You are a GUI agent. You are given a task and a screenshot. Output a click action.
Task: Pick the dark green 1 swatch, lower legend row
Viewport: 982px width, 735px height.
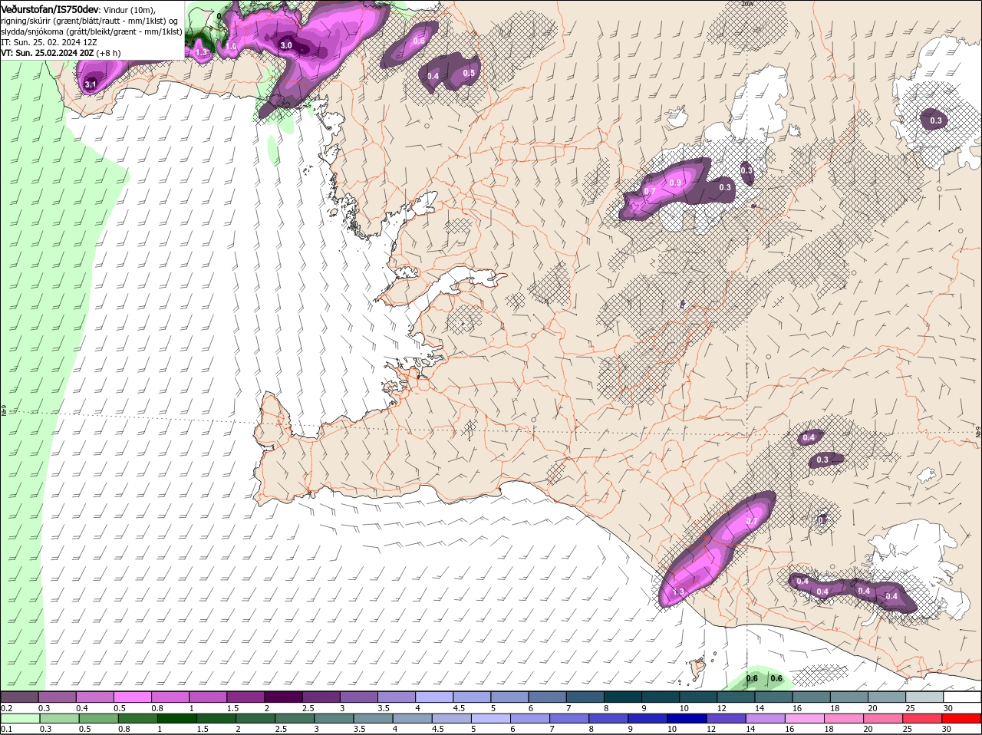point(177,719)
